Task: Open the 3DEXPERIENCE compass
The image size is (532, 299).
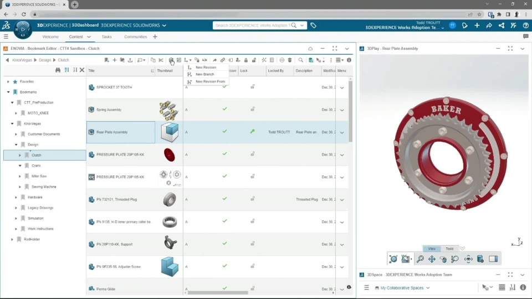Action: [23, 29]
